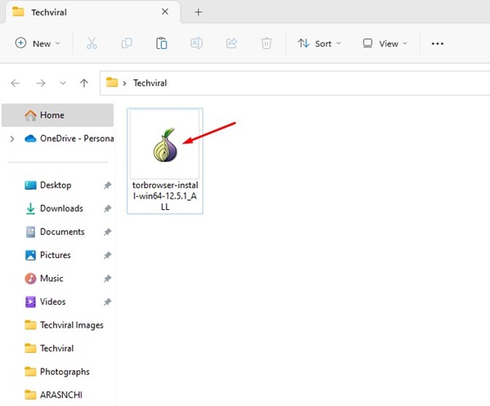Open Videos in quick access
This screenshot has width=490, height=406.
(45, 302)
